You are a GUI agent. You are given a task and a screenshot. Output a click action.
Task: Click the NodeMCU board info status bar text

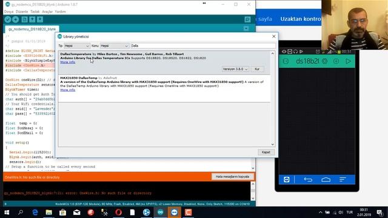pos(152,204)
